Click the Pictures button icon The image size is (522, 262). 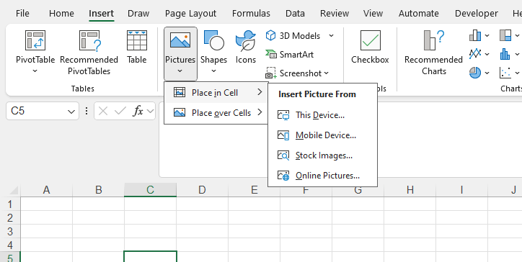[180, 40]
